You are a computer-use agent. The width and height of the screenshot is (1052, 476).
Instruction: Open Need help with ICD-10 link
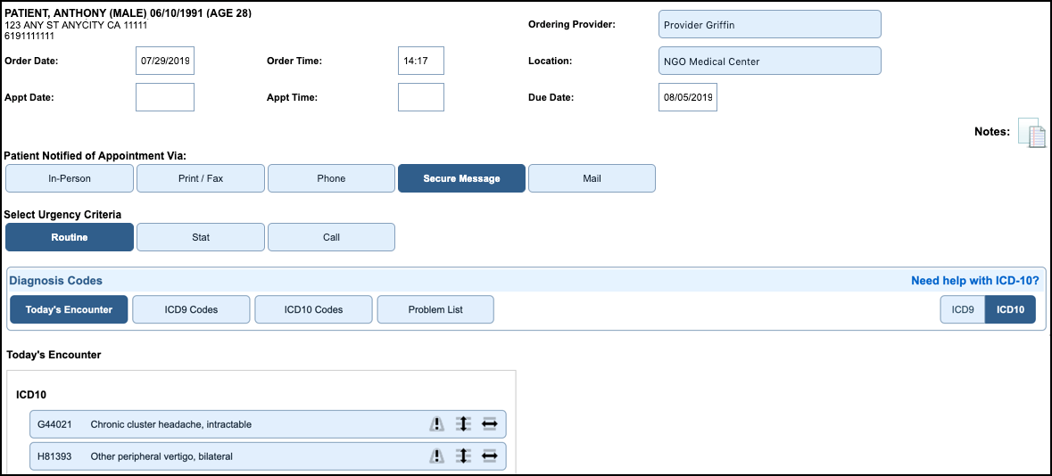pos(974,281)
